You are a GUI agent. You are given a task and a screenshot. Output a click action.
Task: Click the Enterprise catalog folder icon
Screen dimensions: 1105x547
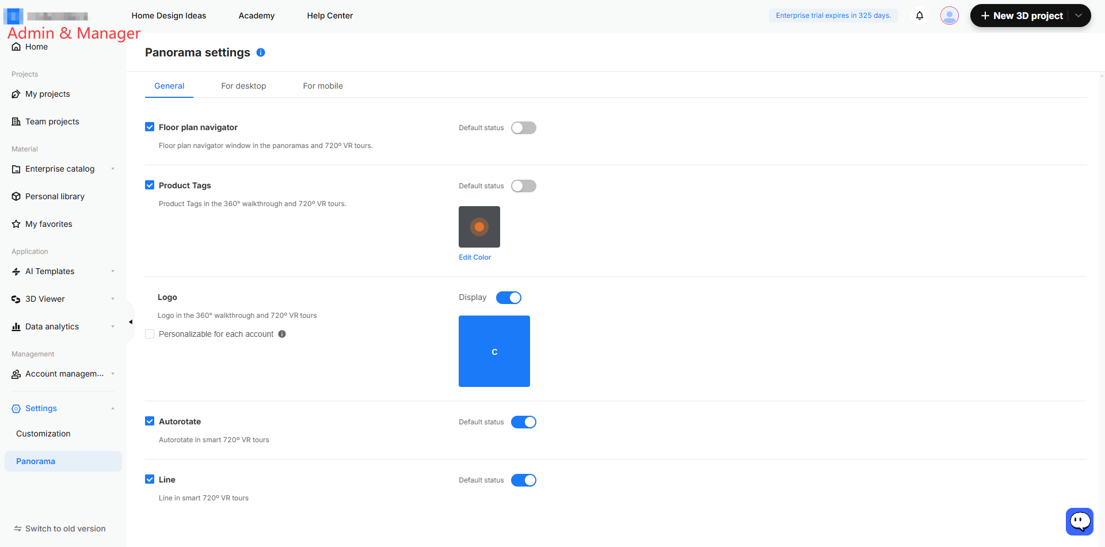[16, 169]
